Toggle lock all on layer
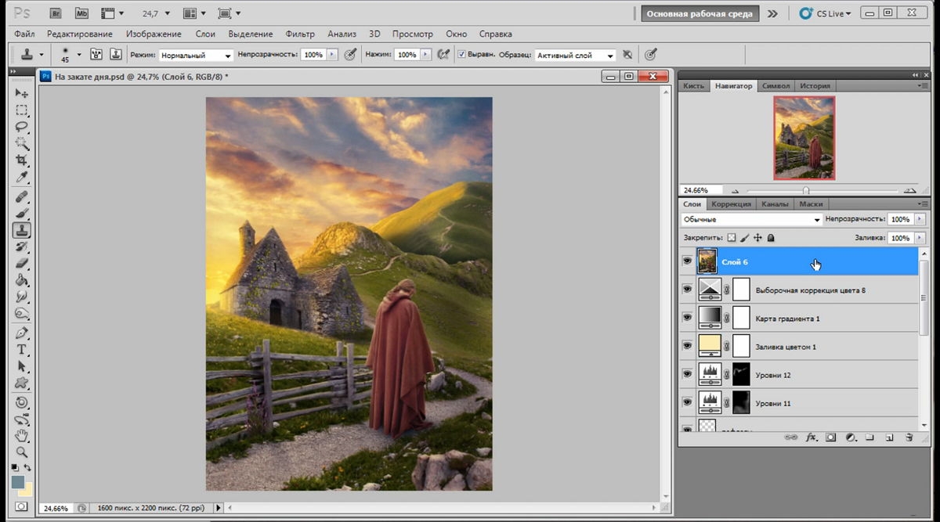 [x=771, y=237]
